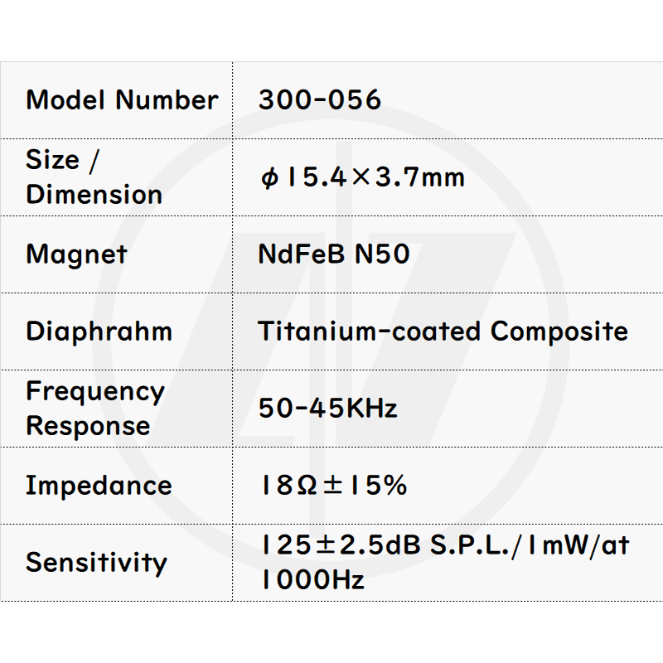Click the 1000Hz text
The image size is (663, 663).
(312, 580)
